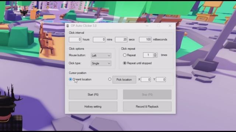
Task: Select the secs interval input field
Action: tap(121, 40)
